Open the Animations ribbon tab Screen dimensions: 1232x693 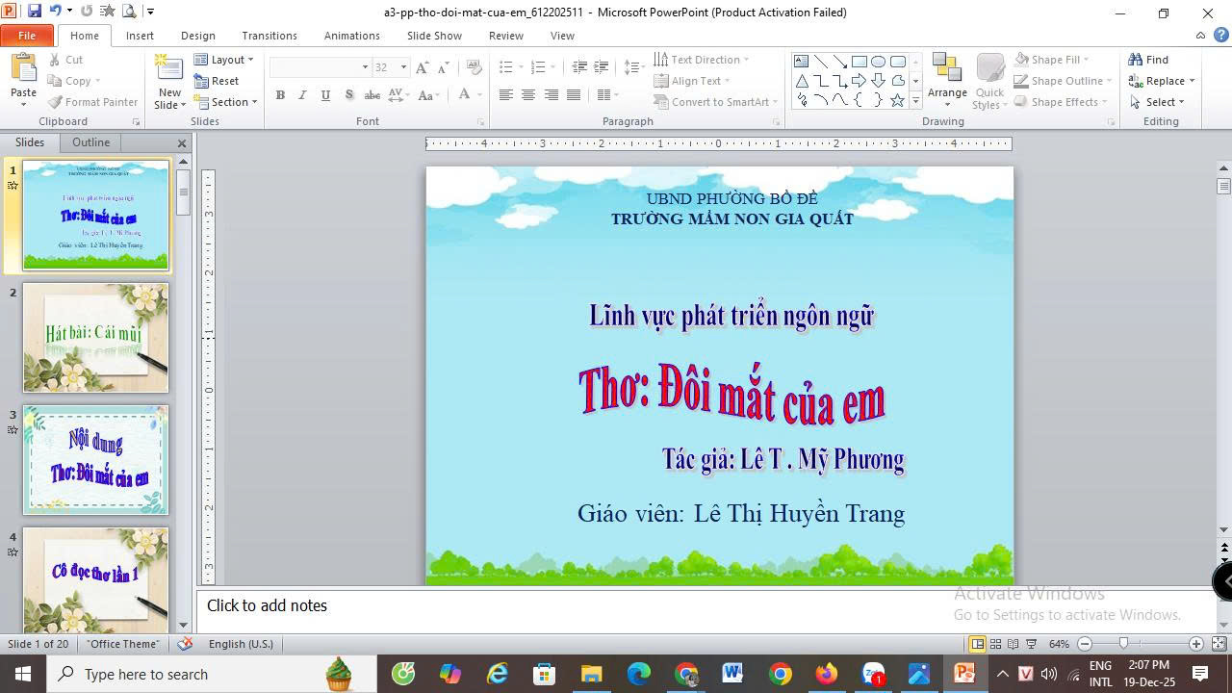click(x=351, y=36)
